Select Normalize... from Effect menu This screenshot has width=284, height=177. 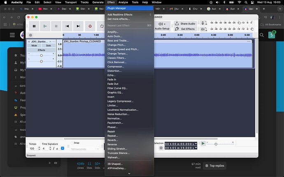pos(129,119)
